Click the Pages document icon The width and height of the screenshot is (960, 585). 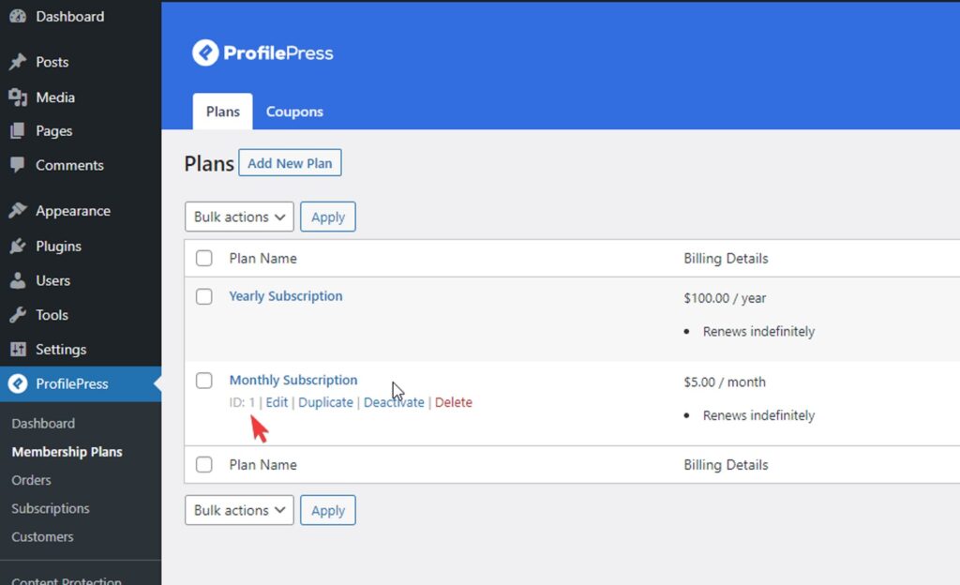[x=18, y=130]
